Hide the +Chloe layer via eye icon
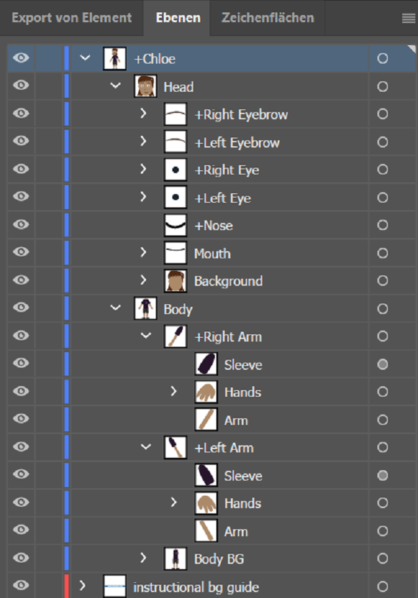This screenshot has width=418, height=598. (21, 58)
